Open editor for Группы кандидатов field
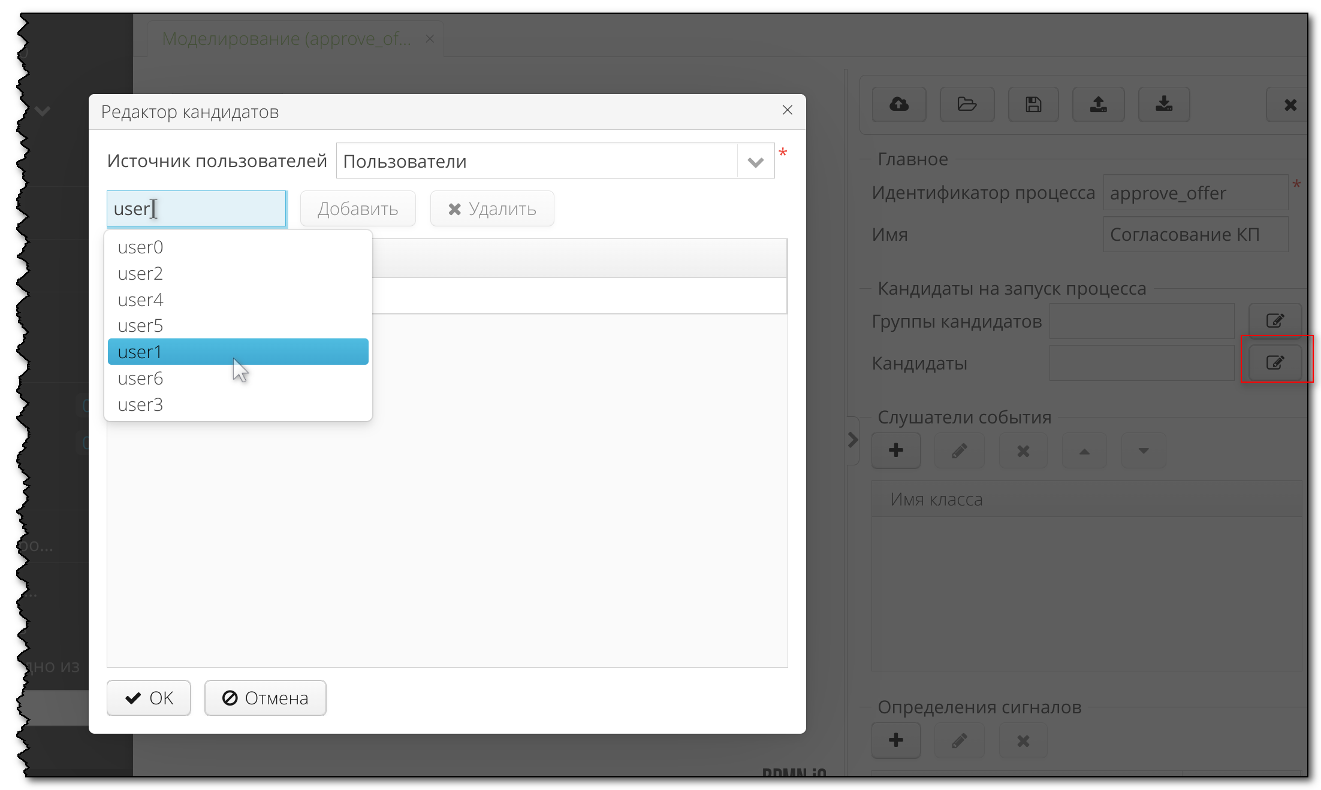 1274,320
